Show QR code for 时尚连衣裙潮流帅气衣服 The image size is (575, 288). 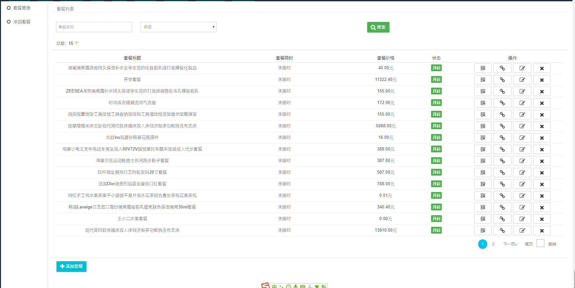click(483, 103)
